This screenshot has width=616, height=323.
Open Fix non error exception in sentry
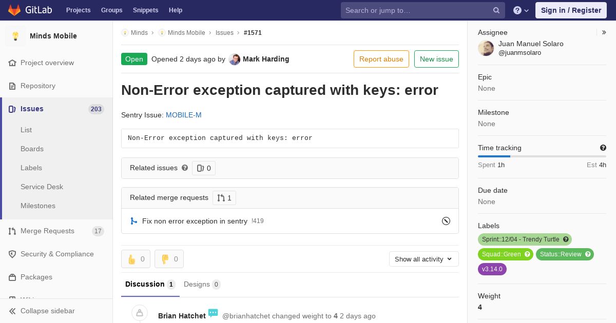195,221
